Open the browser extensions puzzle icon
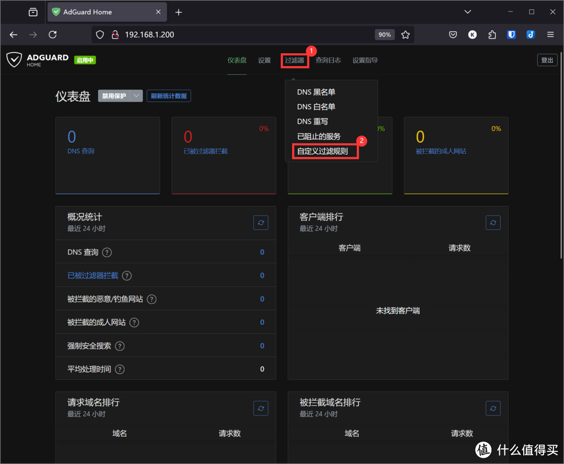Image resolution: width=564 pixels, height=464 pixels. click(491, 34)
